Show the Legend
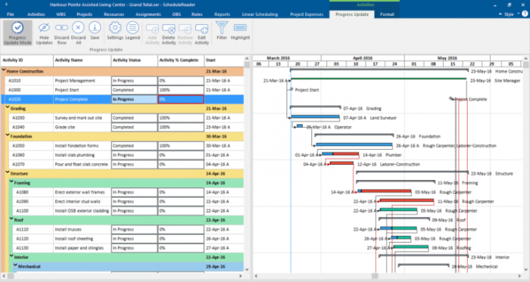 [132, 28]
